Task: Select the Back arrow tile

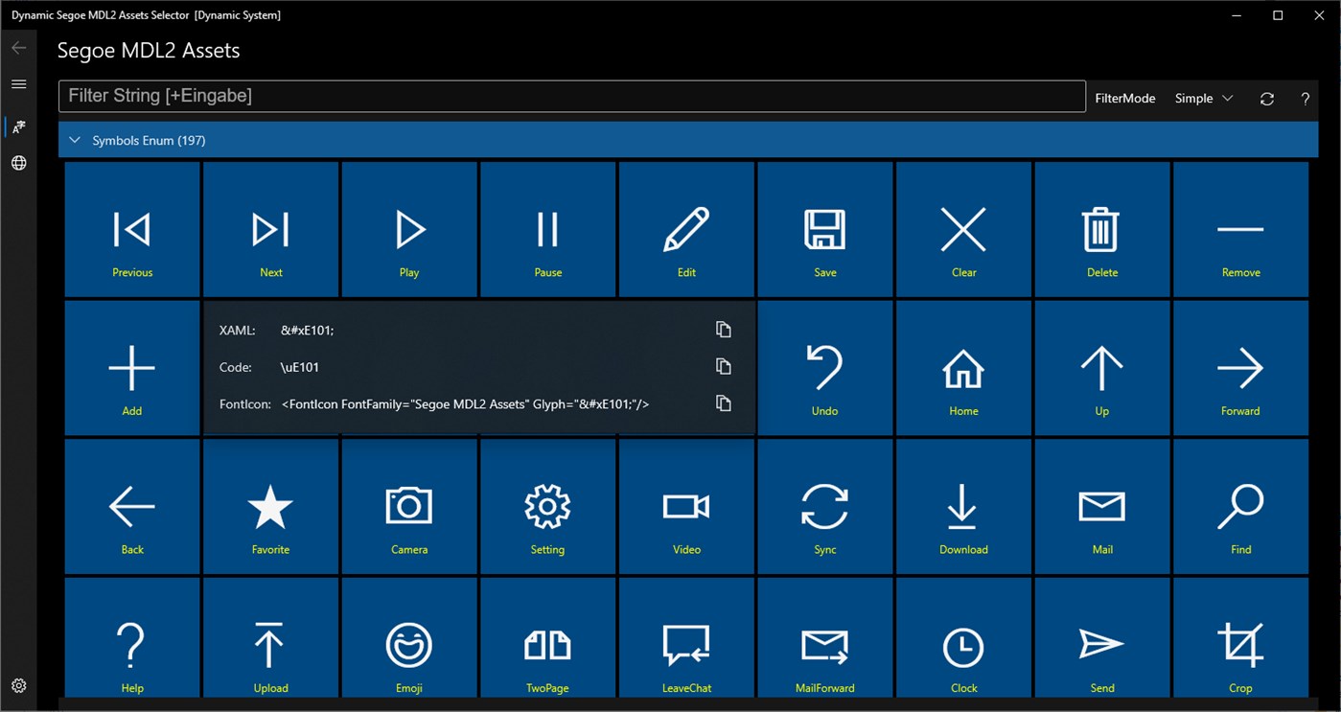Action: coord(132,506)
